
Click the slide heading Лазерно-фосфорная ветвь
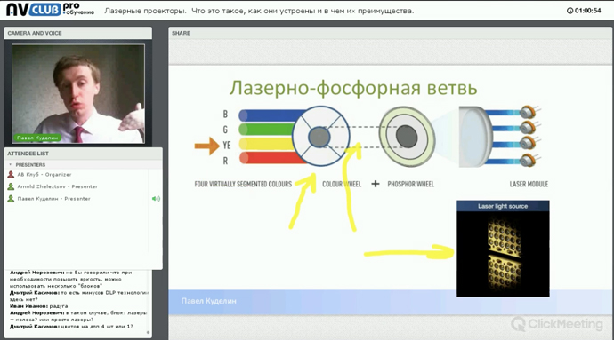click(x=353, y=88)
